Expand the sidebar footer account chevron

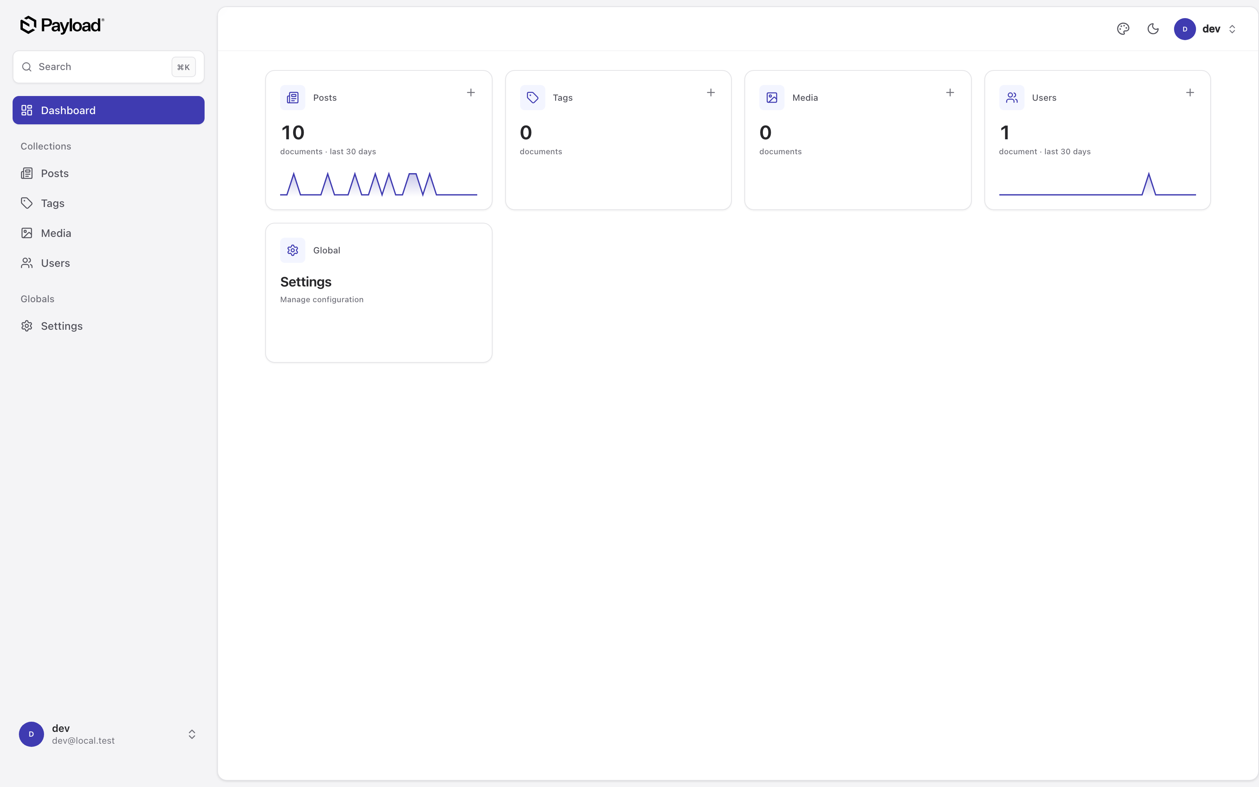(192, 734)
